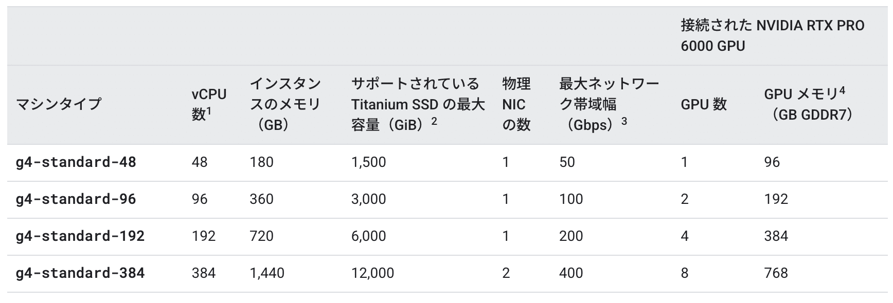Click the インスタンスのメモリ column header
This screenshot has width=893, height=303.
pos(285,104)
